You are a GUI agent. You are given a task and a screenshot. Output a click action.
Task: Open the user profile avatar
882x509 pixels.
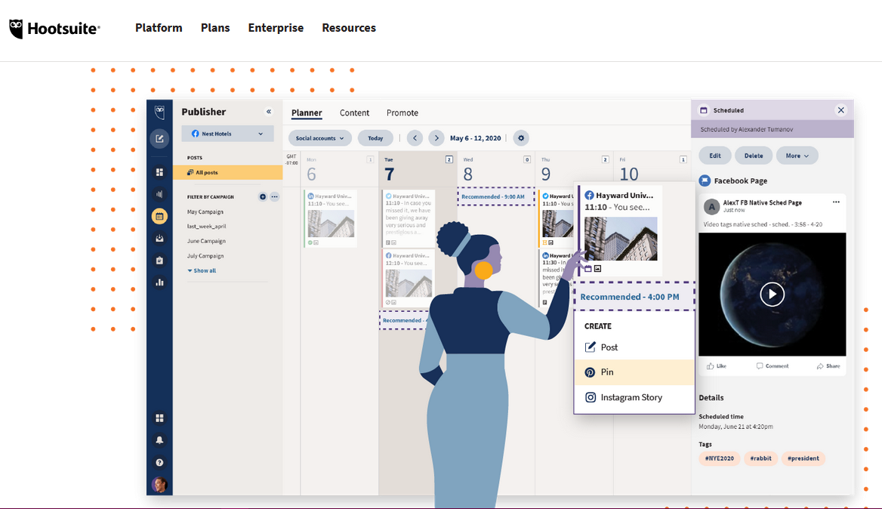click(160, 484)
